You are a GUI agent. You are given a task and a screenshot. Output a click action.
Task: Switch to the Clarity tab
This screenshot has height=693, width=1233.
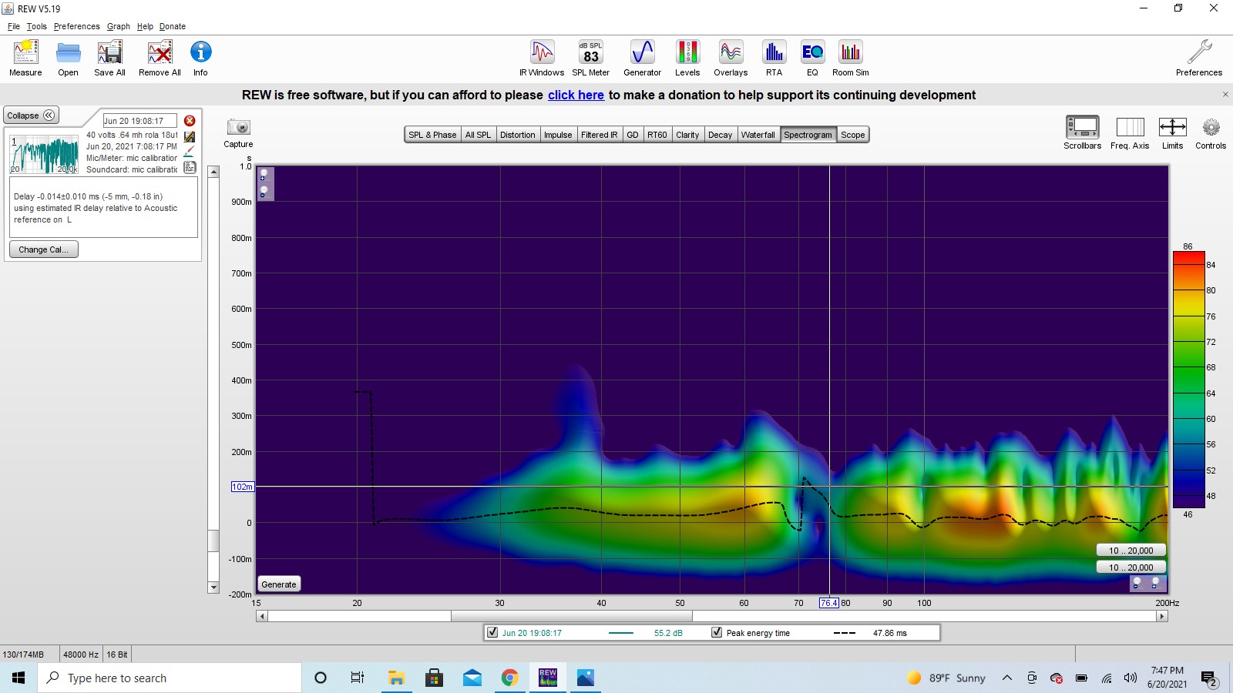point(687,135)
